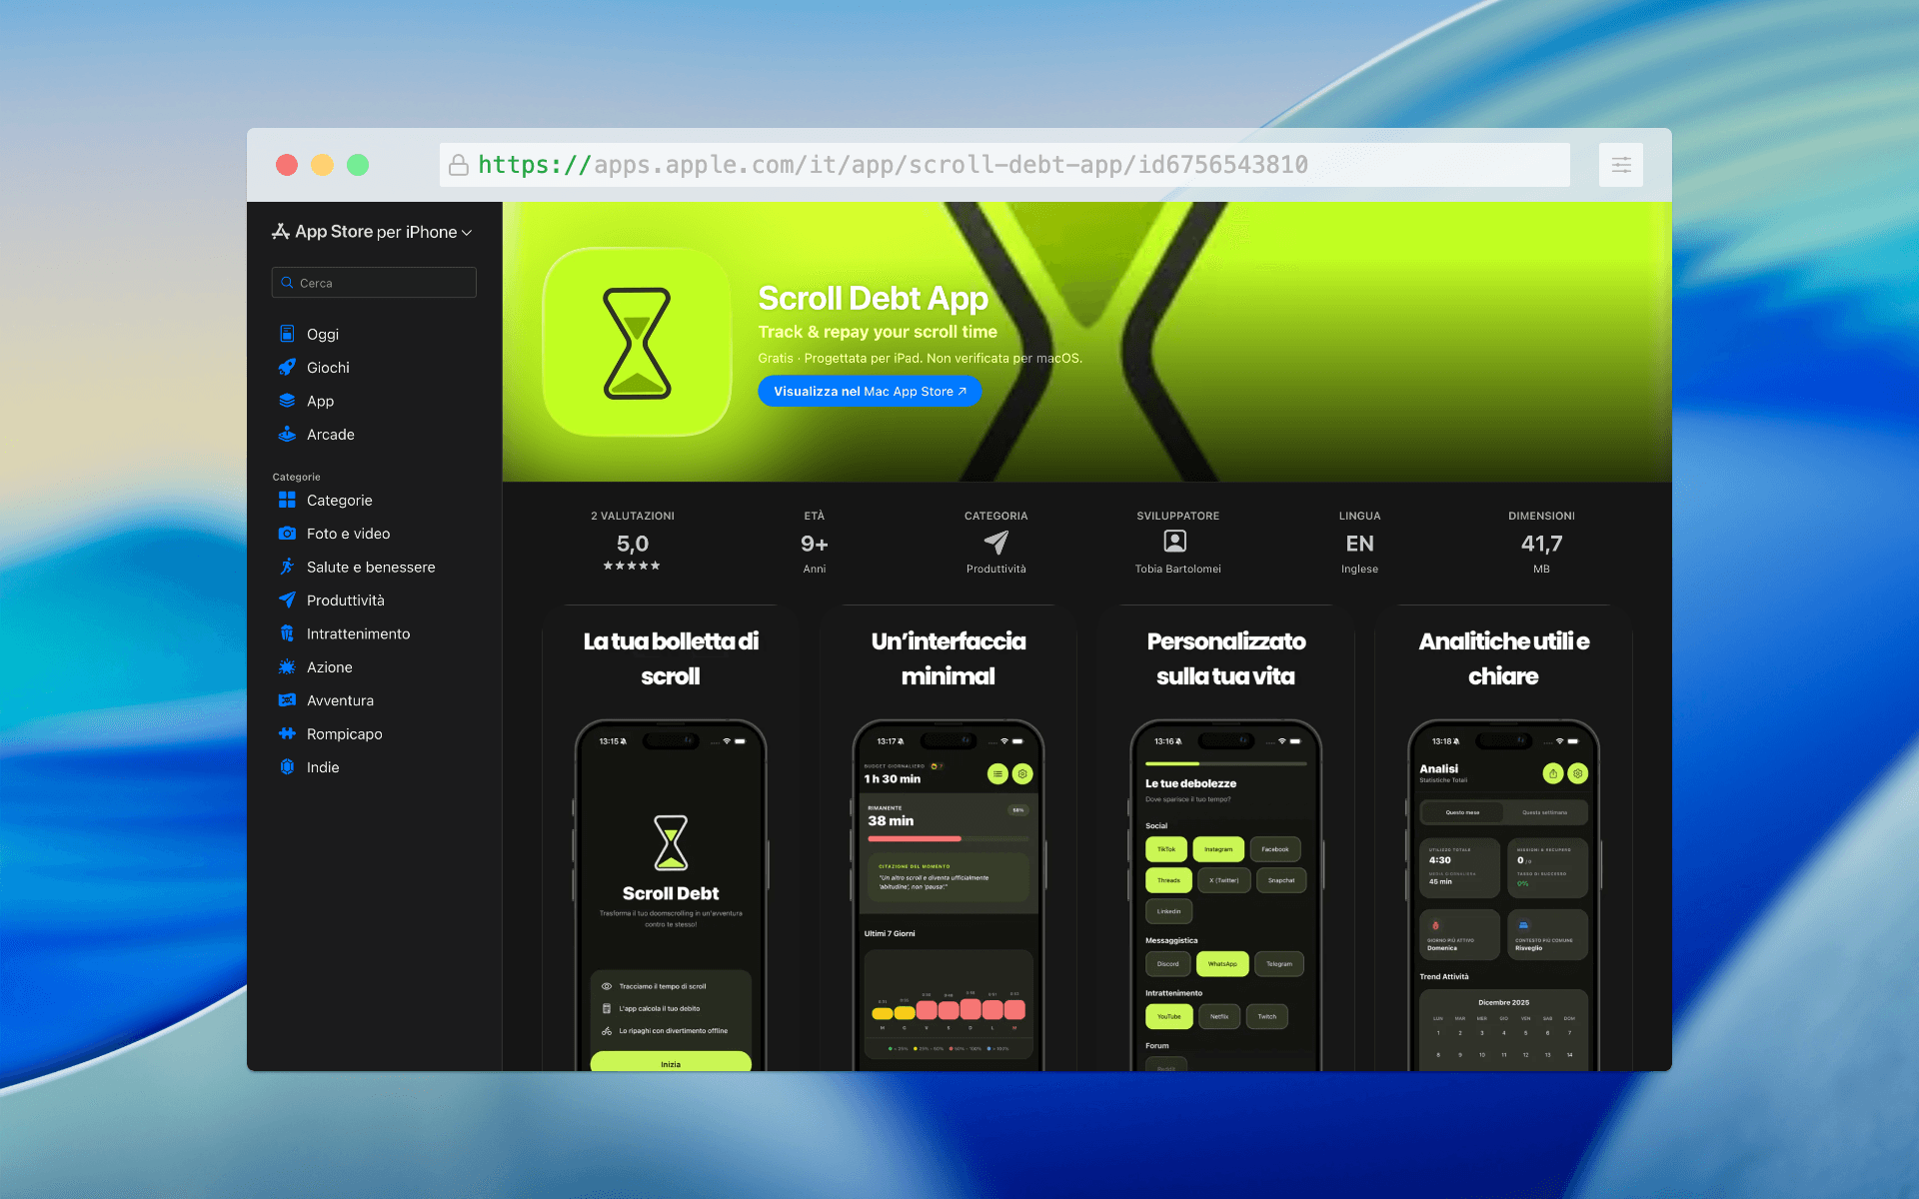Click the 2 Valutazioni 5,0 rating
Image resolution: width=1919 pixels, height=1199 pixels.
(632, 542)
